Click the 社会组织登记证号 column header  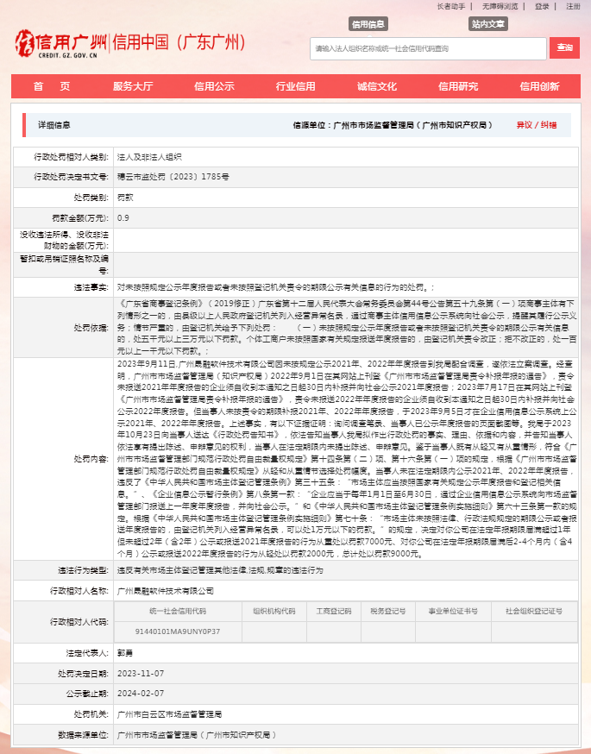(534, 611)
